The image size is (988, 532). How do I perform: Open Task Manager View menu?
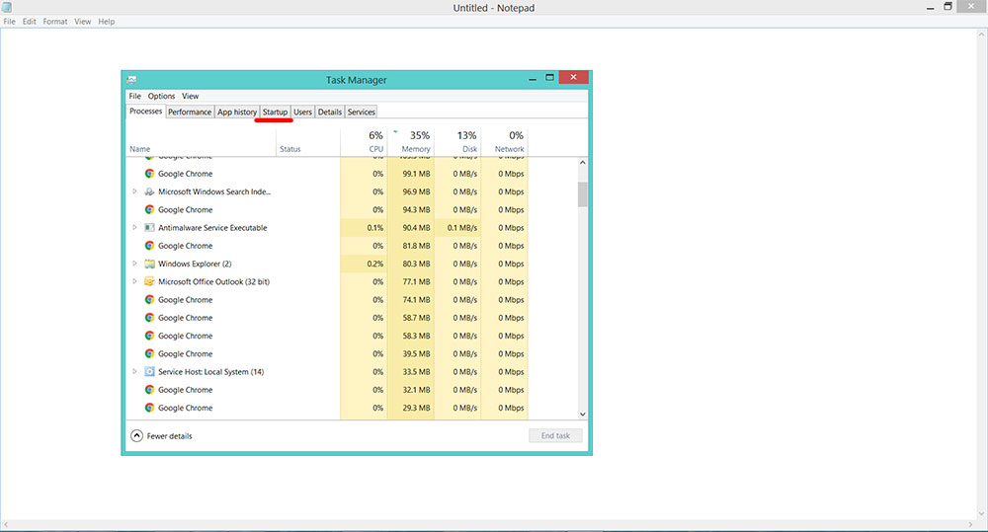coord(191,97)
